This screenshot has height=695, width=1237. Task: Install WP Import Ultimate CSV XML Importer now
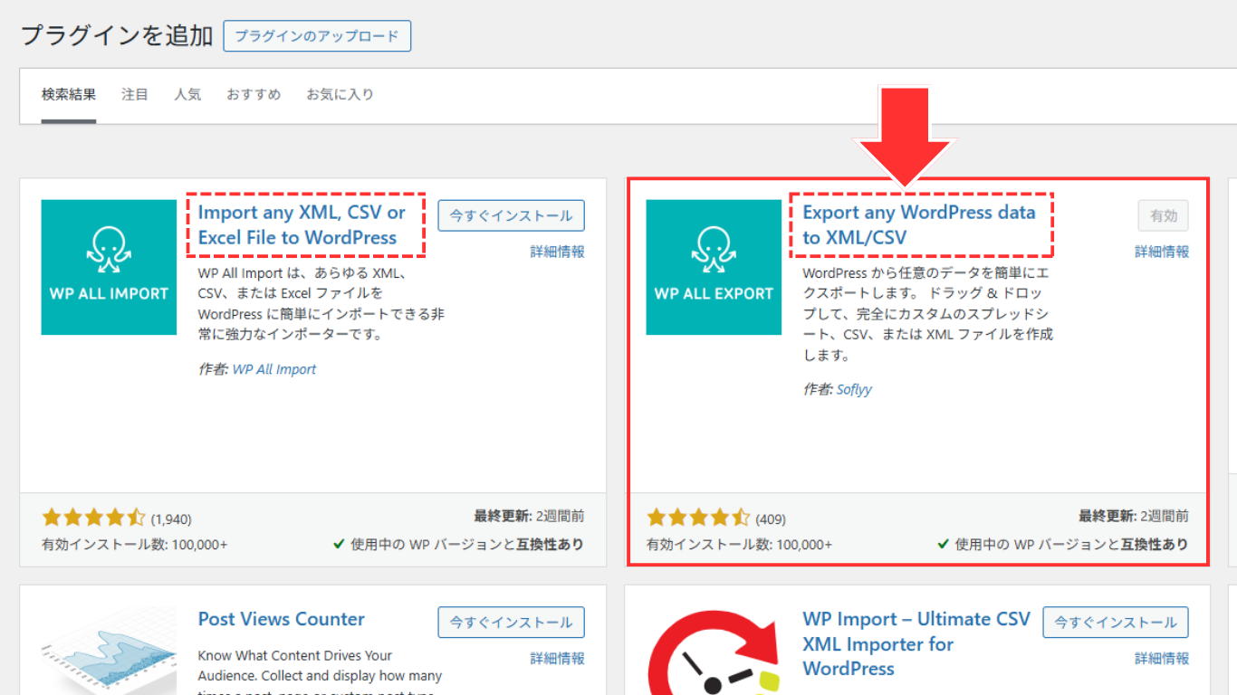click(x=1116, y=622)
